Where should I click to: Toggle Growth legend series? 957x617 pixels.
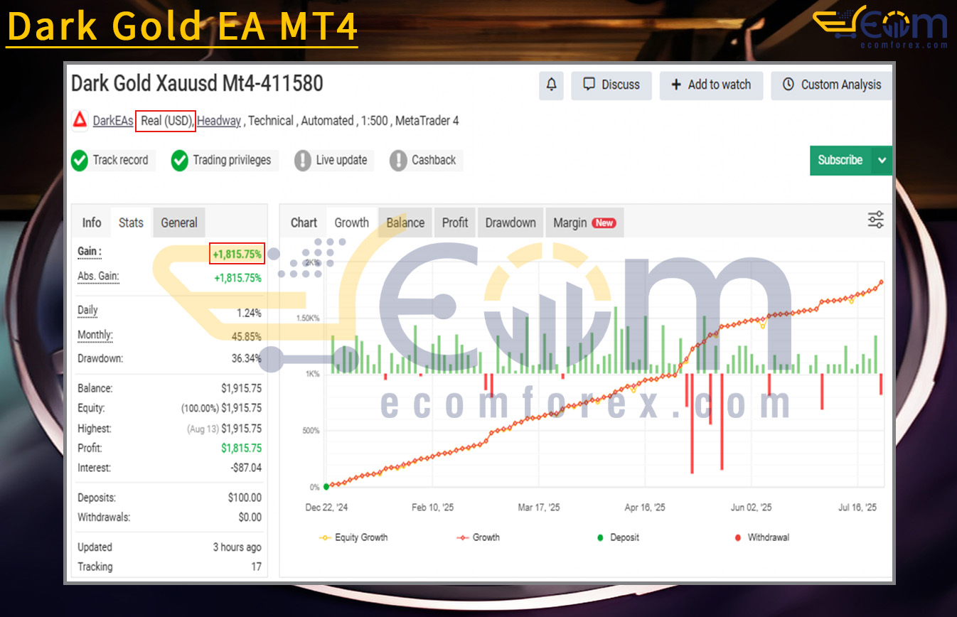(478, 537)
